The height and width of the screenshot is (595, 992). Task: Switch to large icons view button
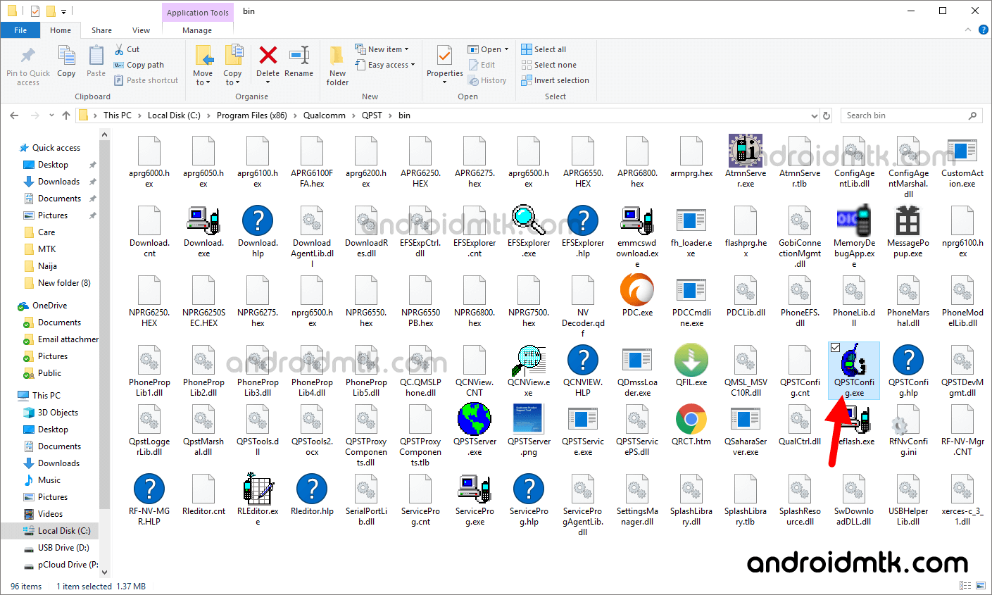[x=979, y=586]
